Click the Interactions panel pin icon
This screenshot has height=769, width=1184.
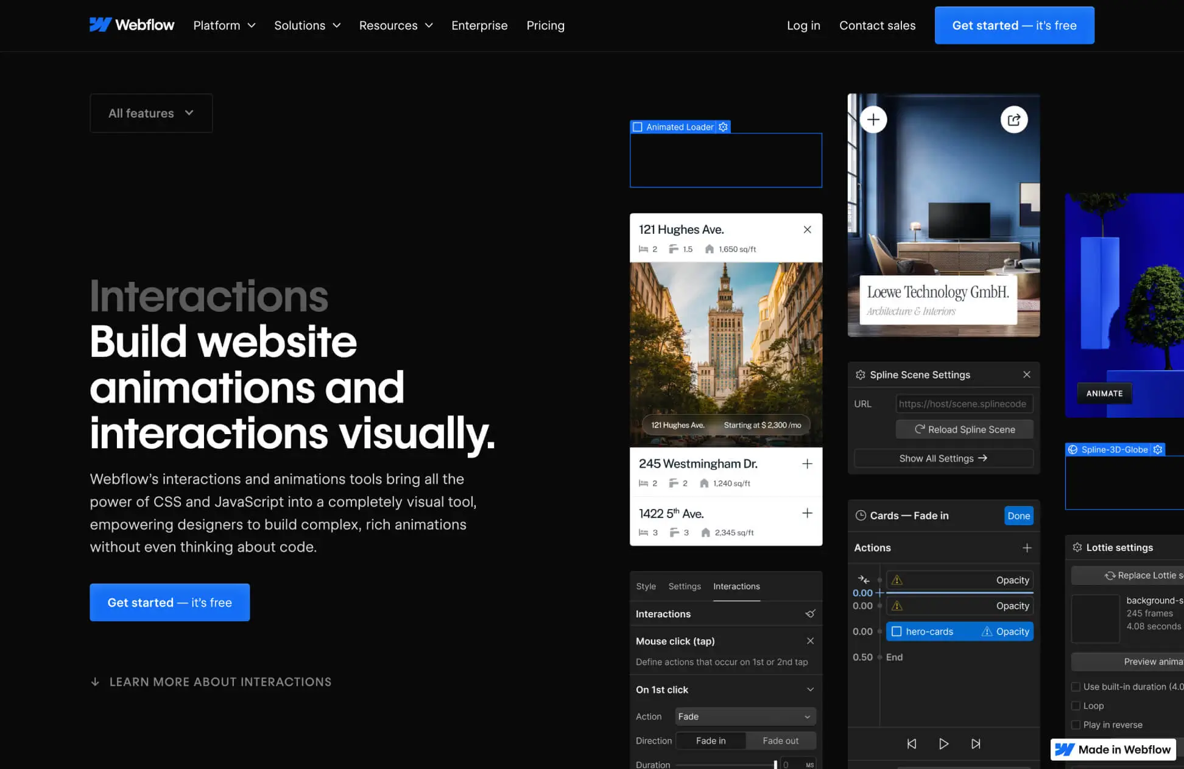point(810,614)
